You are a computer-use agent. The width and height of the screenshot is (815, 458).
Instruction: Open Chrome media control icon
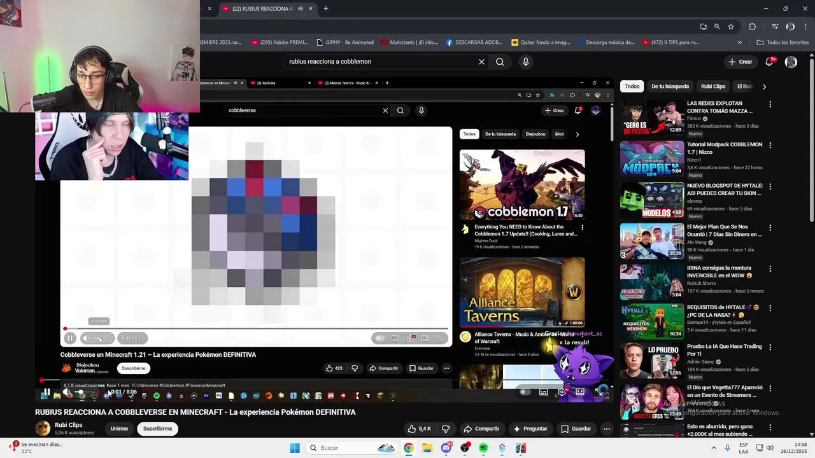(x=775, y=27)
